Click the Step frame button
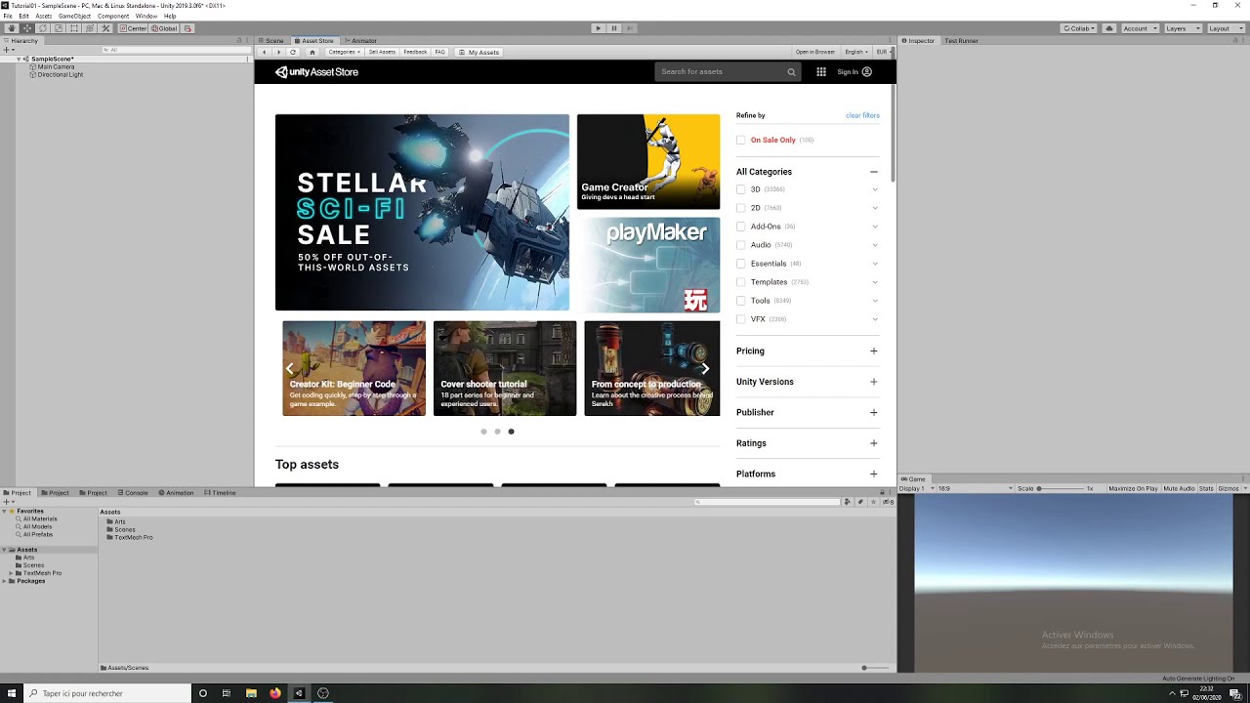The image size is (1250, 703). coord(629,28)
